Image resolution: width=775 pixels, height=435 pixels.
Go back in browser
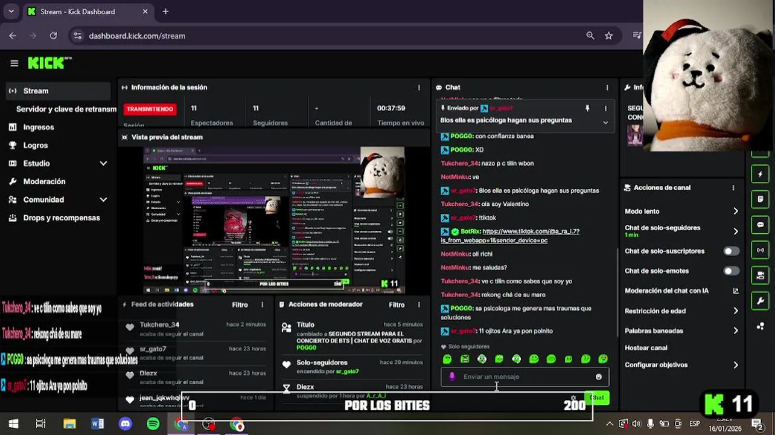click(x=13, y=36)
